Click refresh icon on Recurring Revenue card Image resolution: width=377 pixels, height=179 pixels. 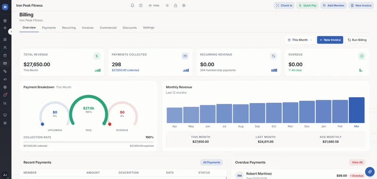273,56
